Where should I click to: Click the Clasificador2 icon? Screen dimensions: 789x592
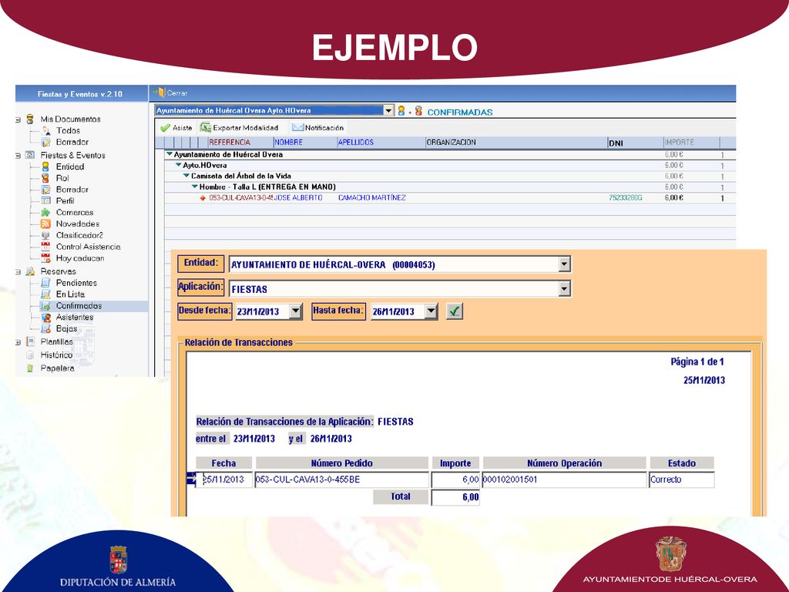[45, 235]
